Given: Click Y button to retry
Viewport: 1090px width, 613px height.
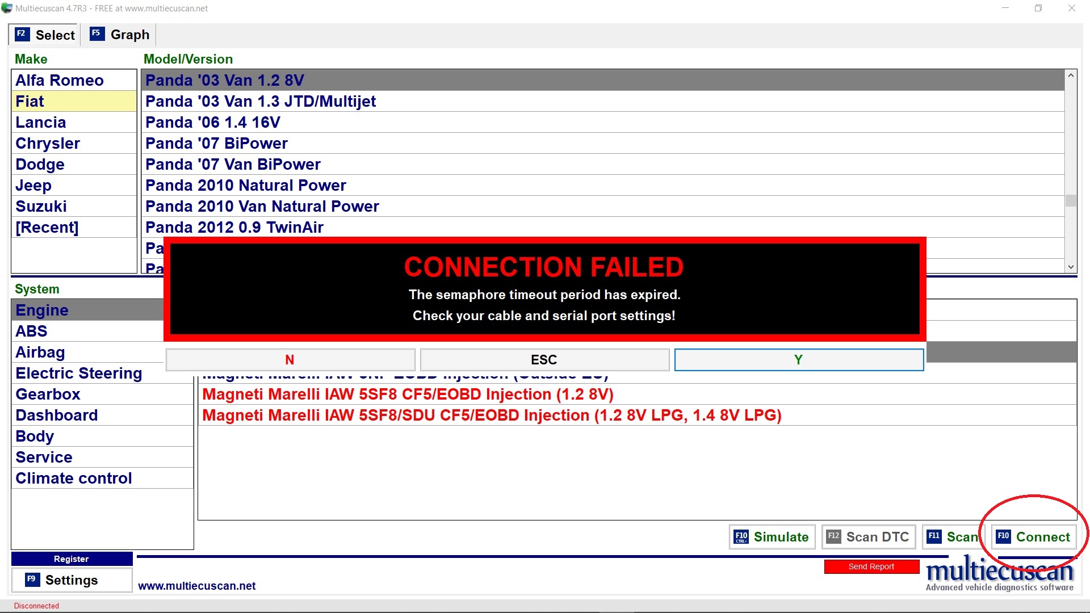Looking at the screenshot, I should 799,360.
